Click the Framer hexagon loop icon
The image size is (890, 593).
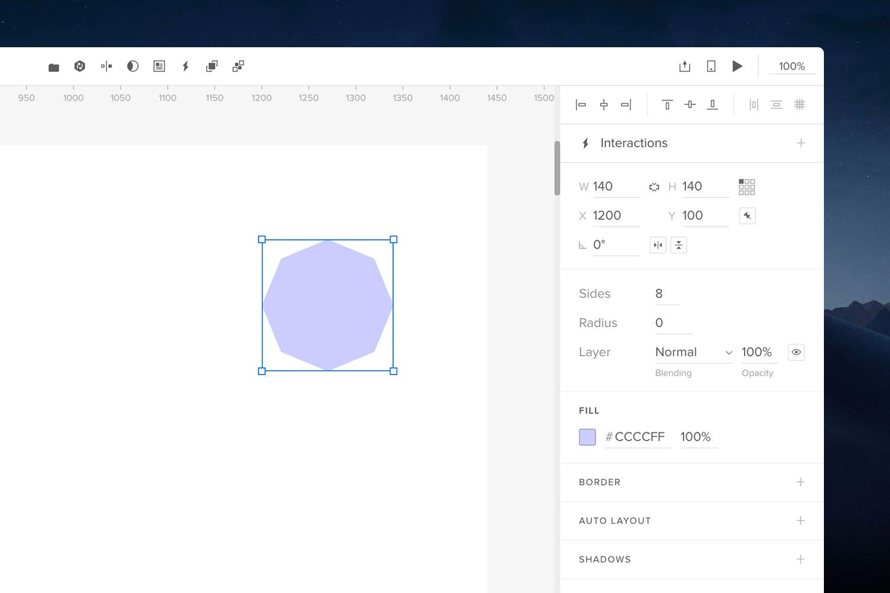tap(80, 66)
